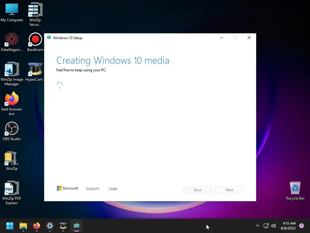310x233 pixels.
Task: Click the Support link in Setup
Action: tap(92, 189)
